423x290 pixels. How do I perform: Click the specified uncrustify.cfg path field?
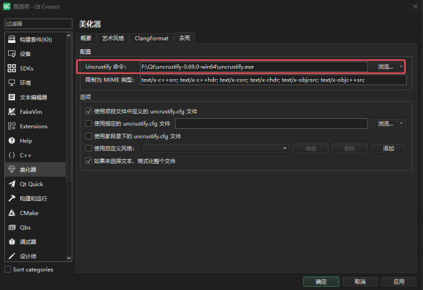pyautogui.click(x=271, y=124)
